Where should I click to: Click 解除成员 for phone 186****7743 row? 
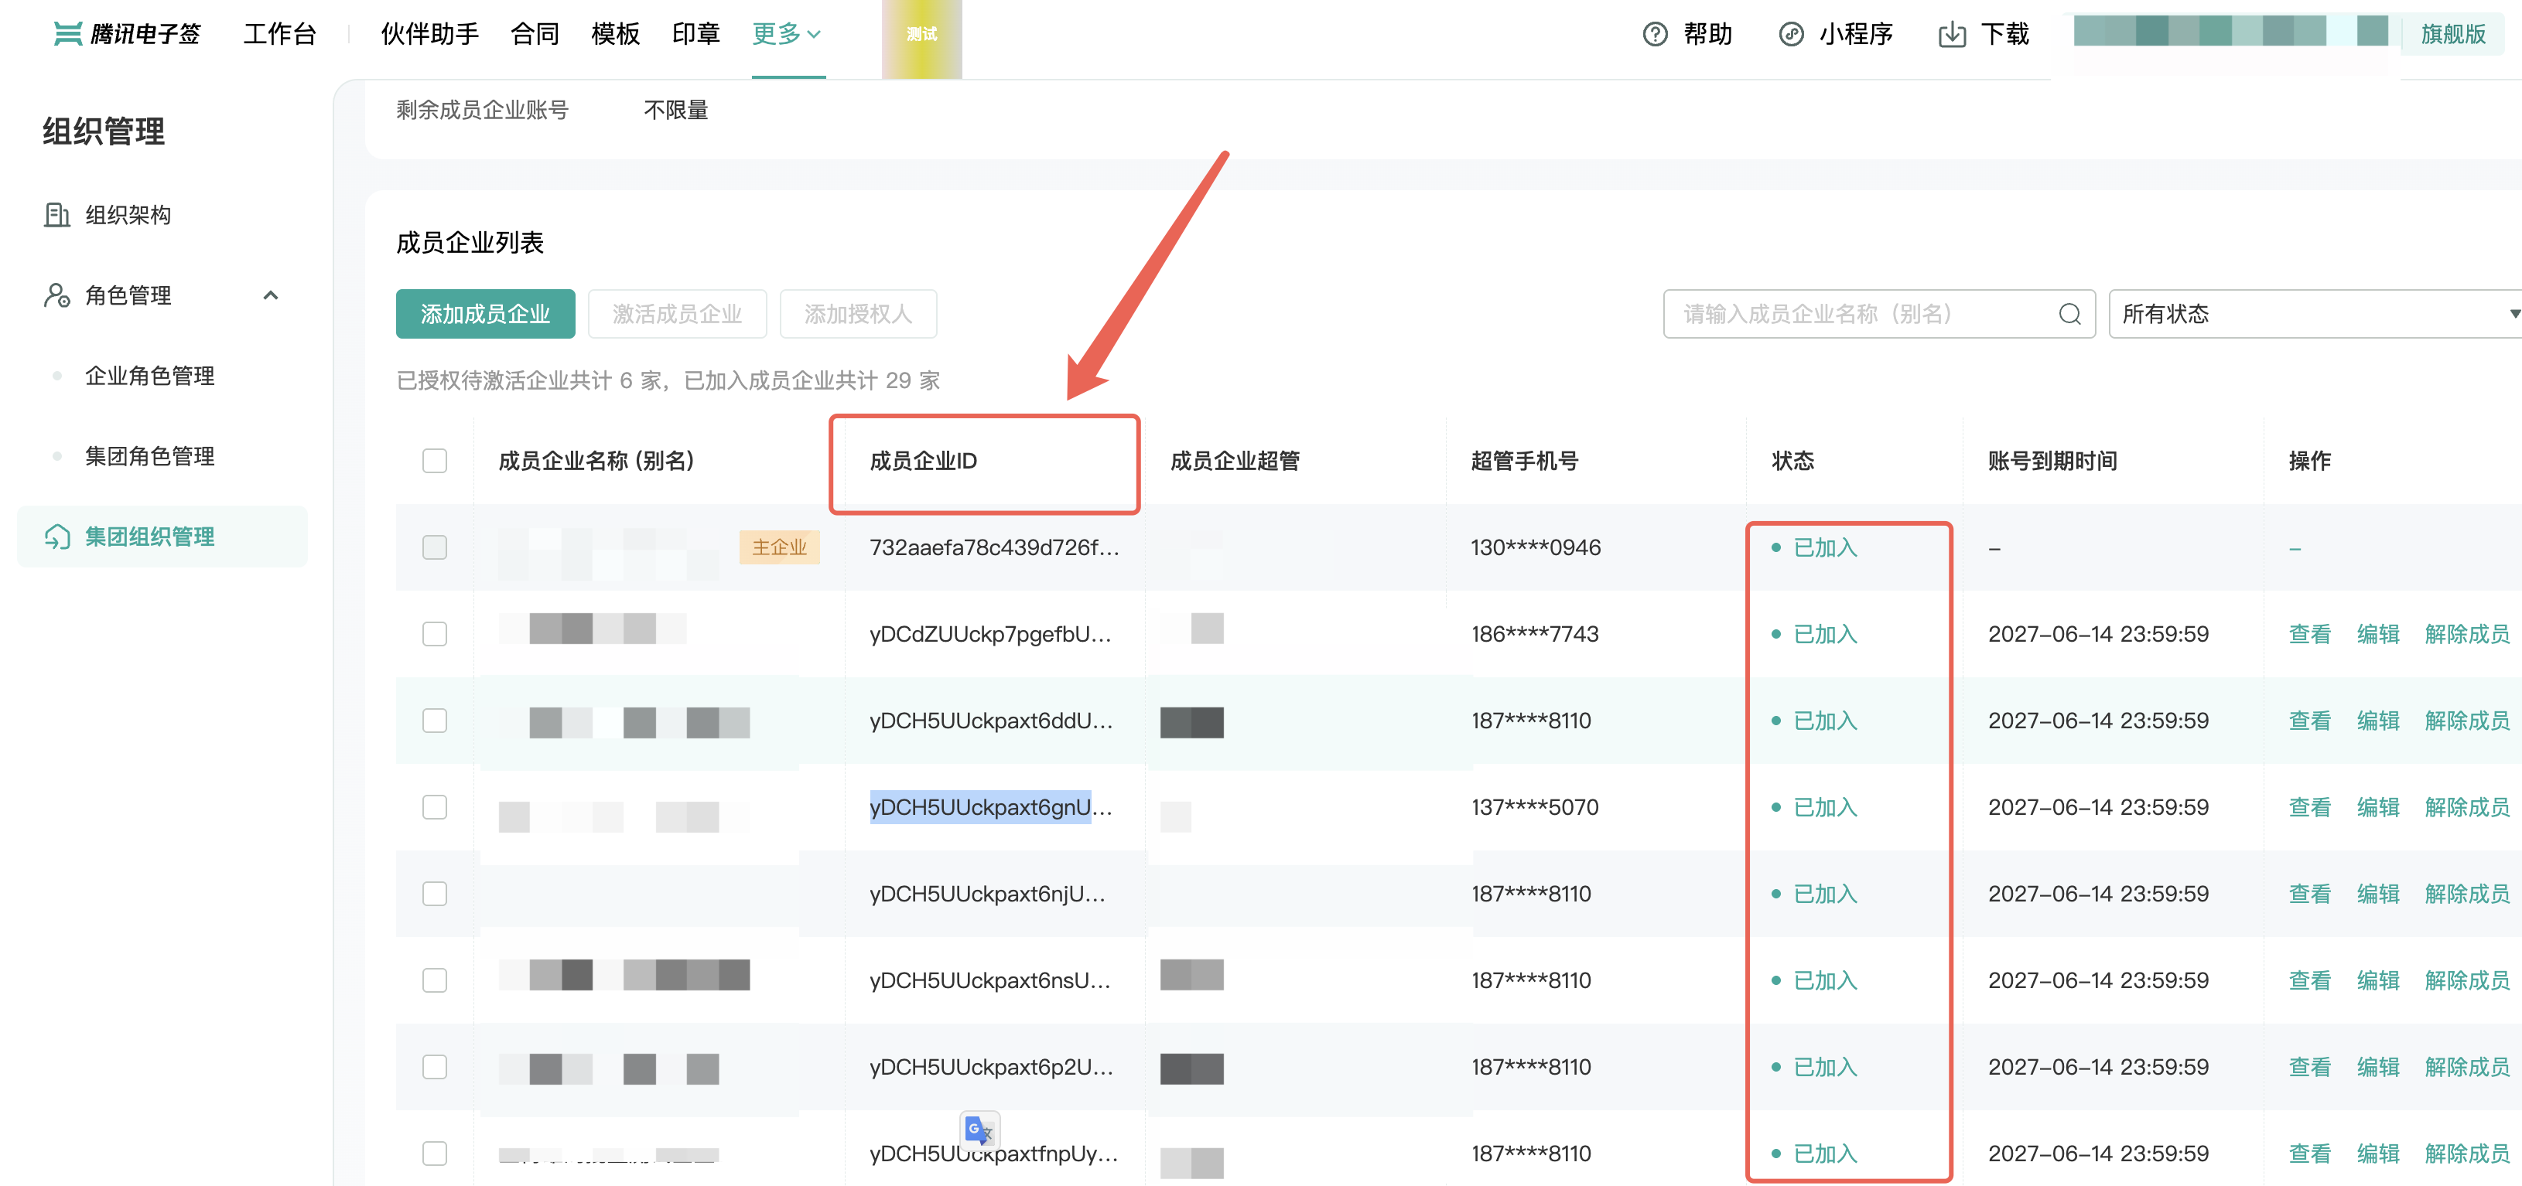[2466, 634]
